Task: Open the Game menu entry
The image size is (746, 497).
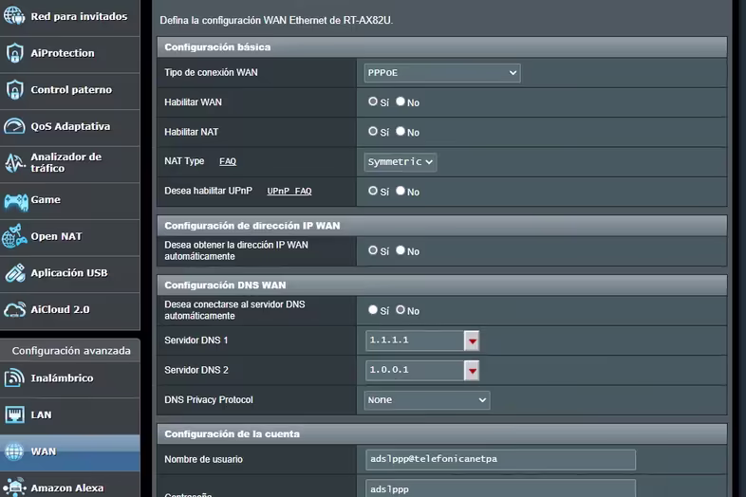Action: click(70, 200)
